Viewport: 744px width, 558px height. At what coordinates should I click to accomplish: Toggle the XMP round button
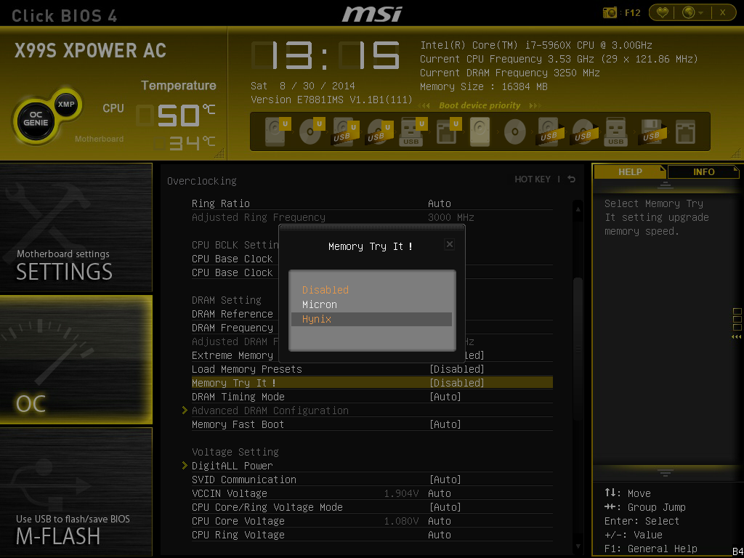(x=66, y=104)
